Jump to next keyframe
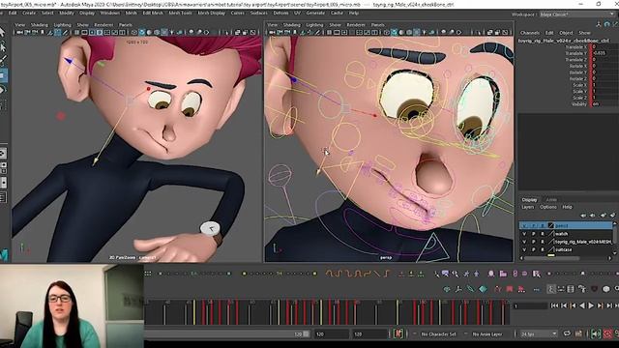This screenshot has width=619, height=348. tap(600, 305)
